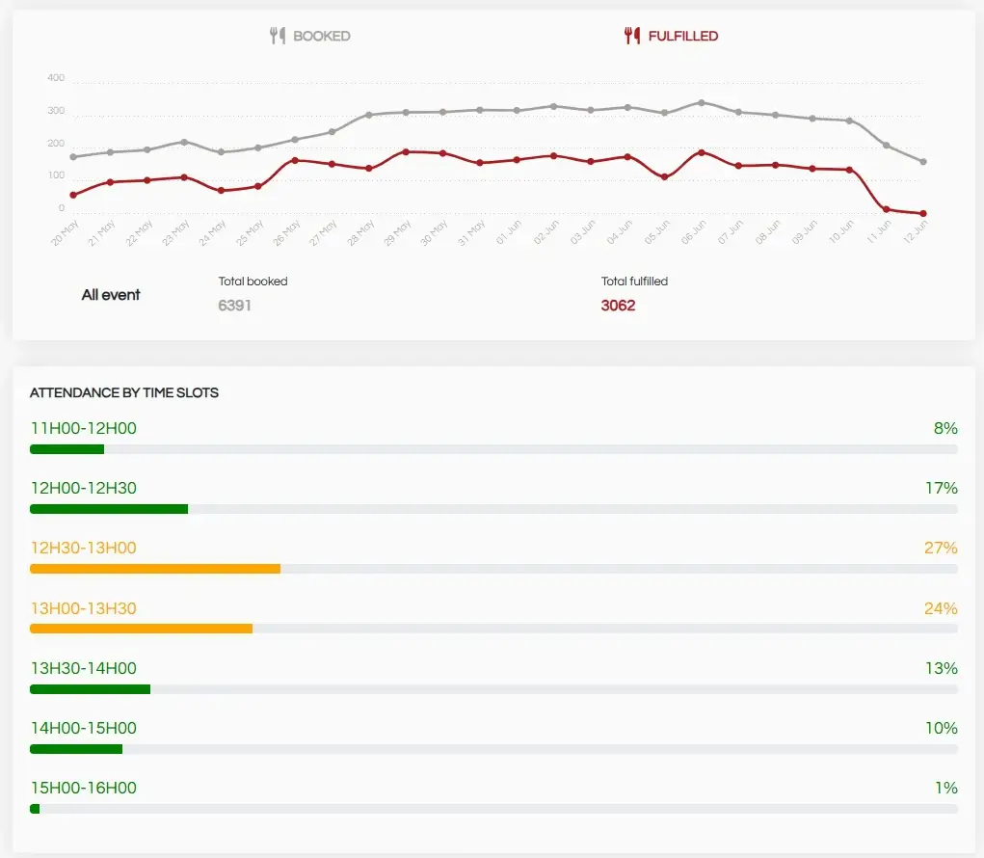Select the 13H30-14H00 time slot label
984x858 pixels.
84,668
